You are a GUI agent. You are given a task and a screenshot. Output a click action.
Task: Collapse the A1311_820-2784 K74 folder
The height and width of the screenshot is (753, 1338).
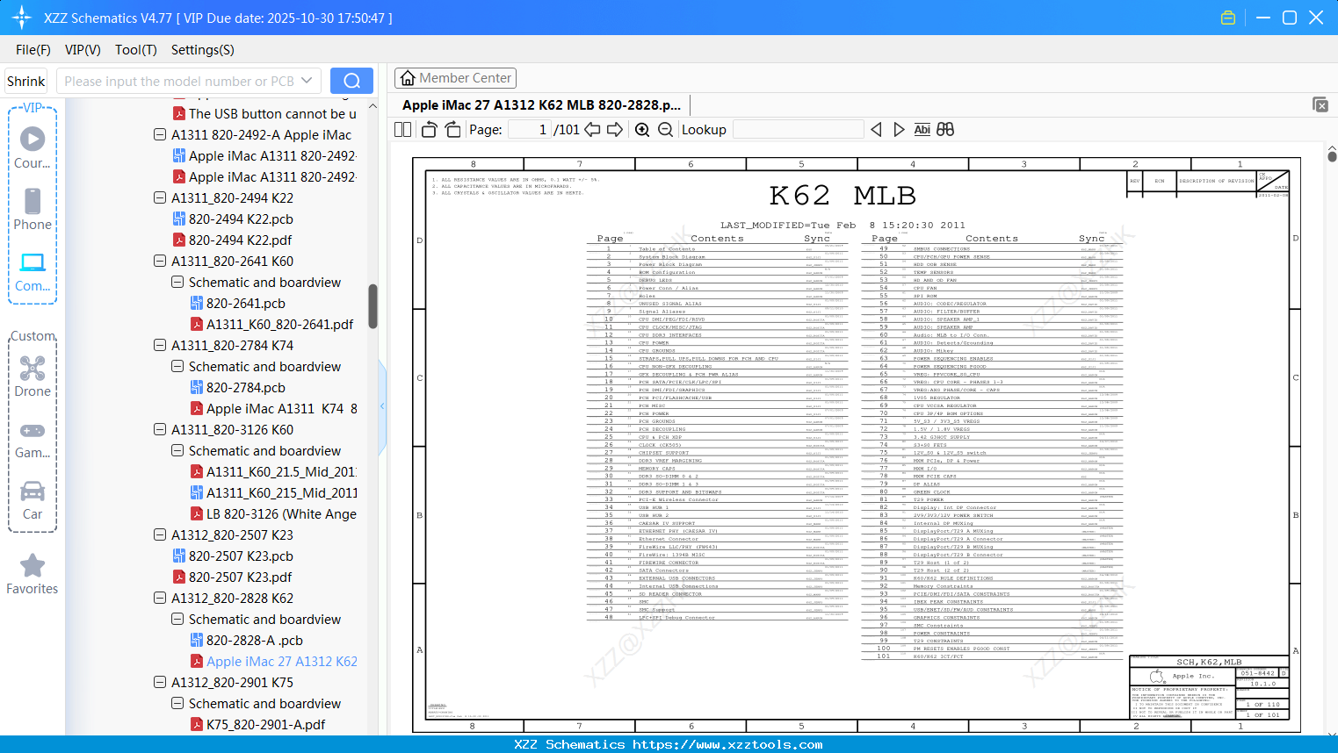[x=160, y=346]
